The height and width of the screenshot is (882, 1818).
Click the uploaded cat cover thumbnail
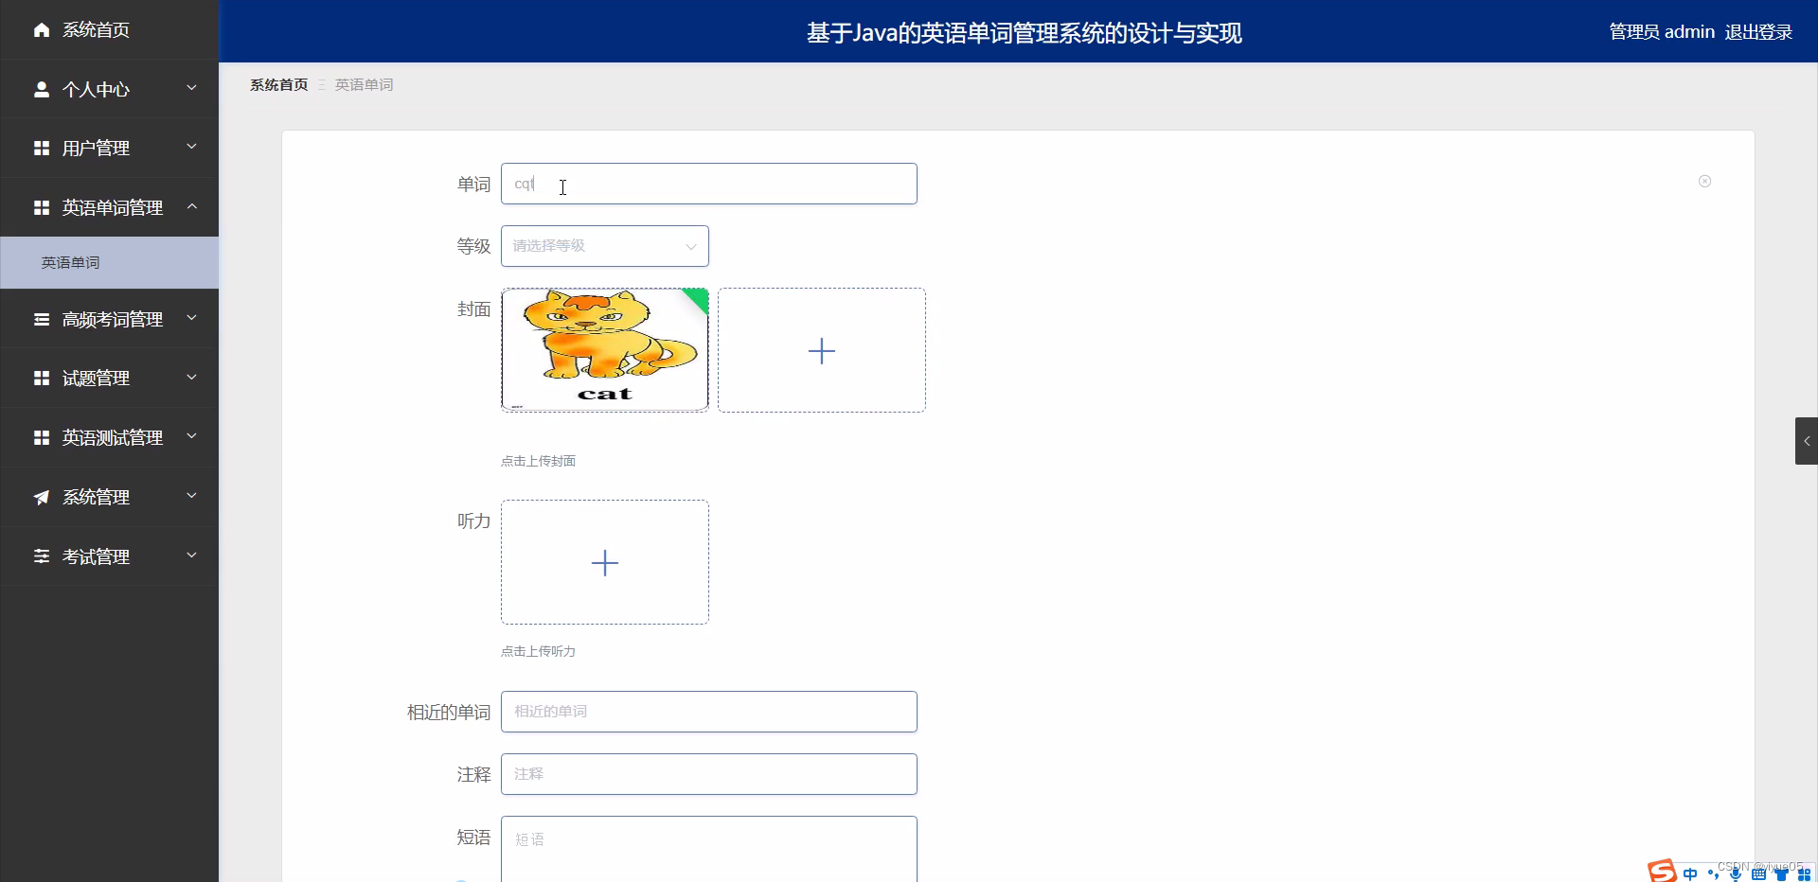604,349
